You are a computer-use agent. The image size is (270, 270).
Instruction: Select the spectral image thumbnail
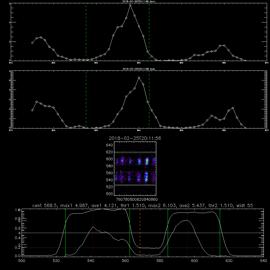(x=135, y=168)
